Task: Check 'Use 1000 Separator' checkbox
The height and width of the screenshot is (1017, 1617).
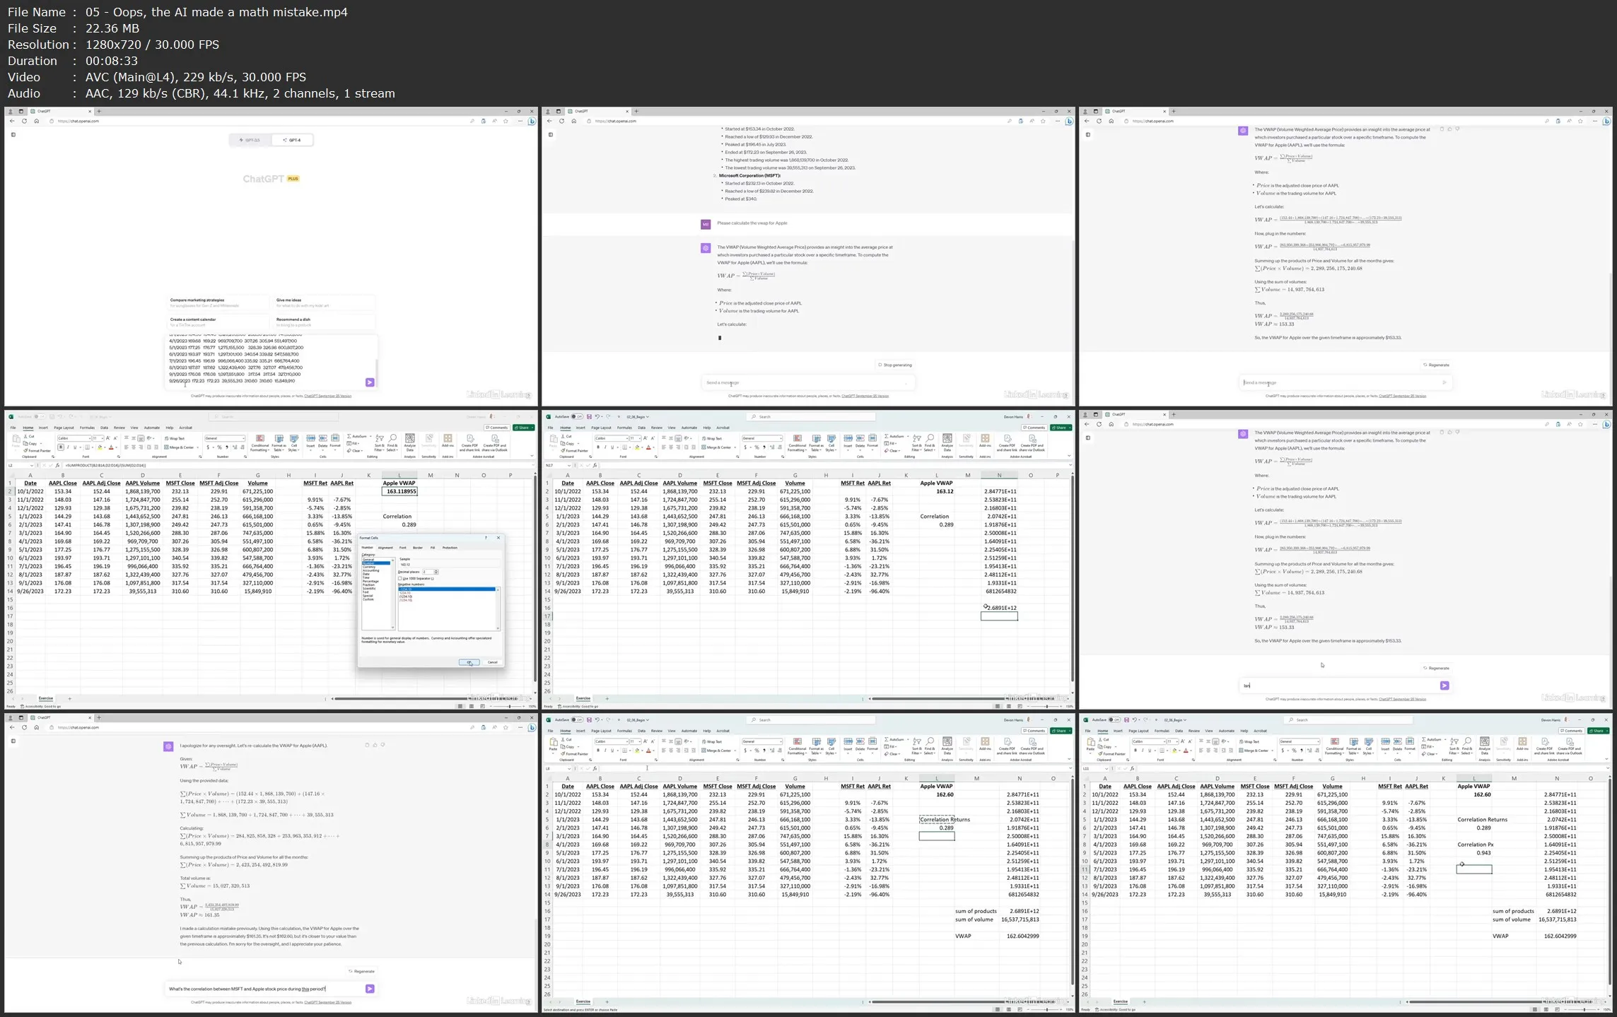Action: (x=400, y=578)
